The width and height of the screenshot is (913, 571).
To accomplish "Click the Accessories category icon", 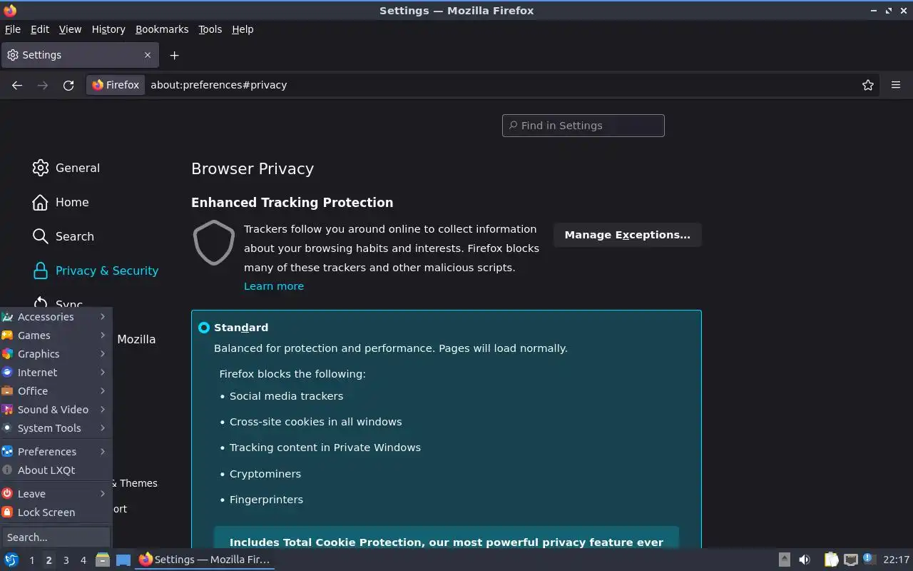I will tap(7, 317).
